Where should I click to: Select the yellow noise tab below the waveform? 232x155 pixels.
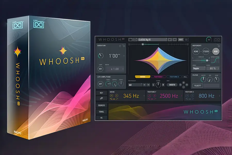tap(143, 77)
